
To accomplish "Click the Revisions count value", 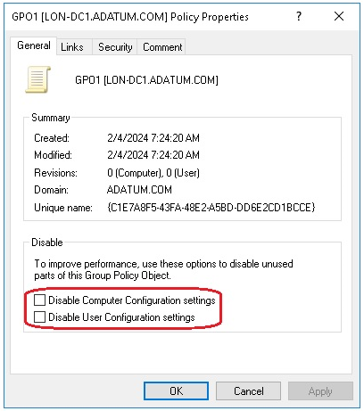I will click(153, 173).
